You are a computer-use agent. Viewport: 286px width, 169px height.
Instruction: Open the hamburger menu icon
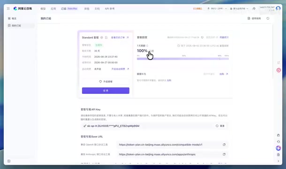8,8
